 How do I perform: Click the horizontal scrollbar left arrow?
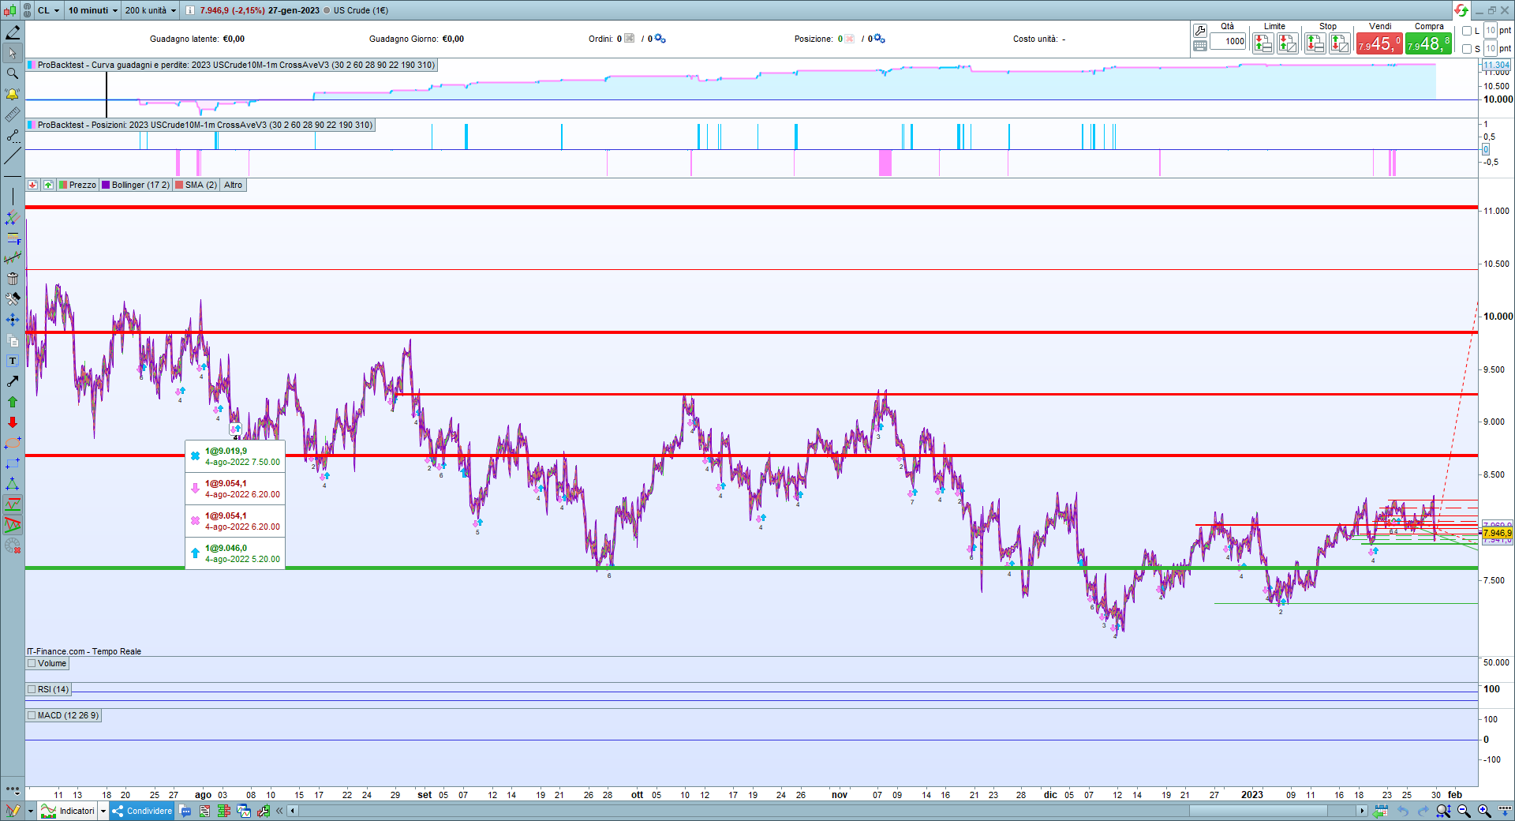[293, 811]
